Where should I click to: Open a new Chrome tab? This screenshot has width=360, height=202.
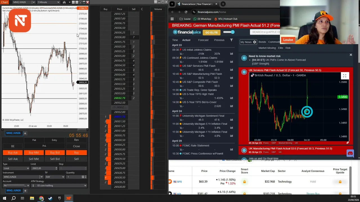coord(223,4)
